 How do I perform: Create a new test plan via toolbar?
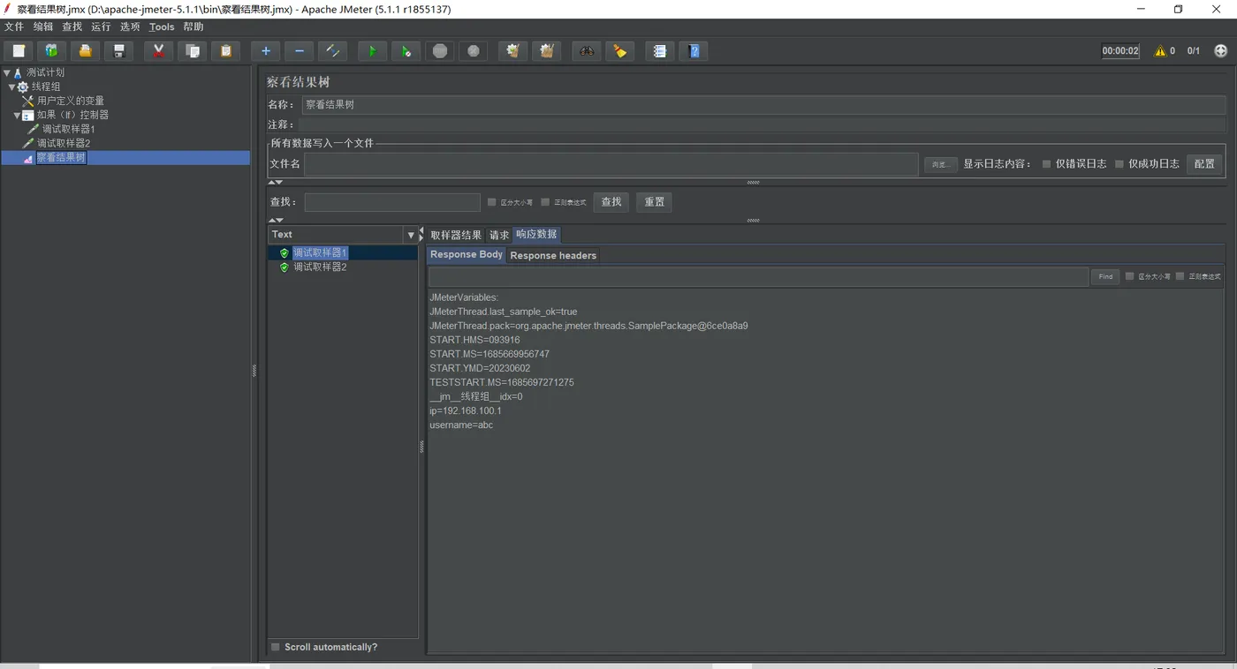(x=18, y=51)
